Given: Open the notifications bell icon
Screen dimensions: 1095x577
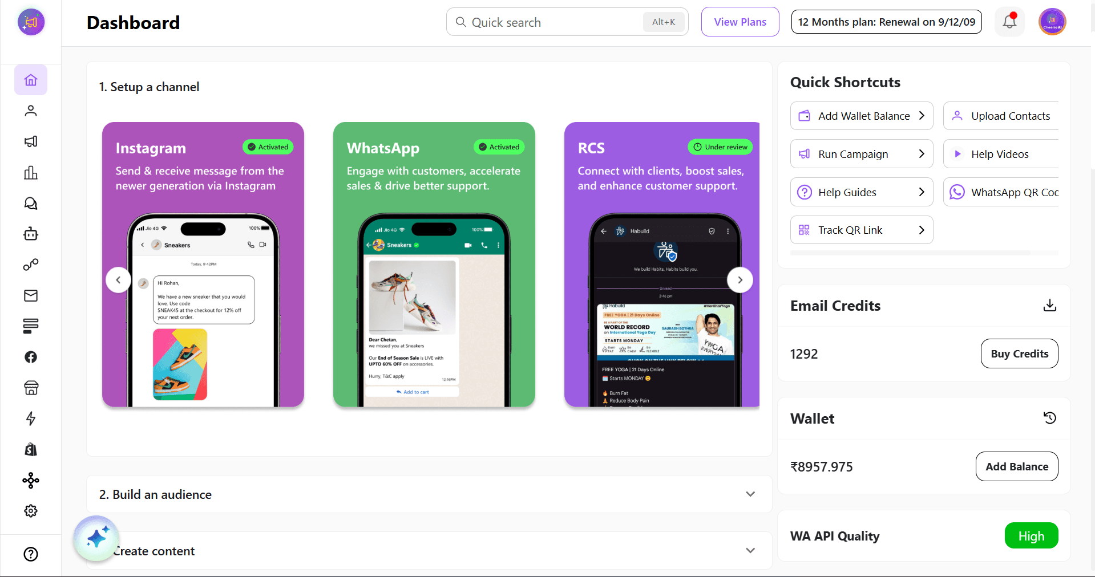Looking at the screenshot, I should [1009, 22].
